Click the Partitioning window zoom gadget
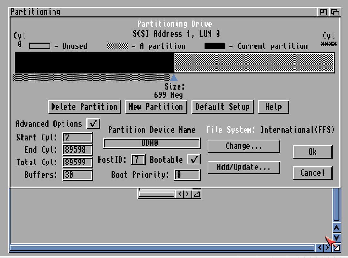This screenshot has width=348, height=258. pos(323,12)
